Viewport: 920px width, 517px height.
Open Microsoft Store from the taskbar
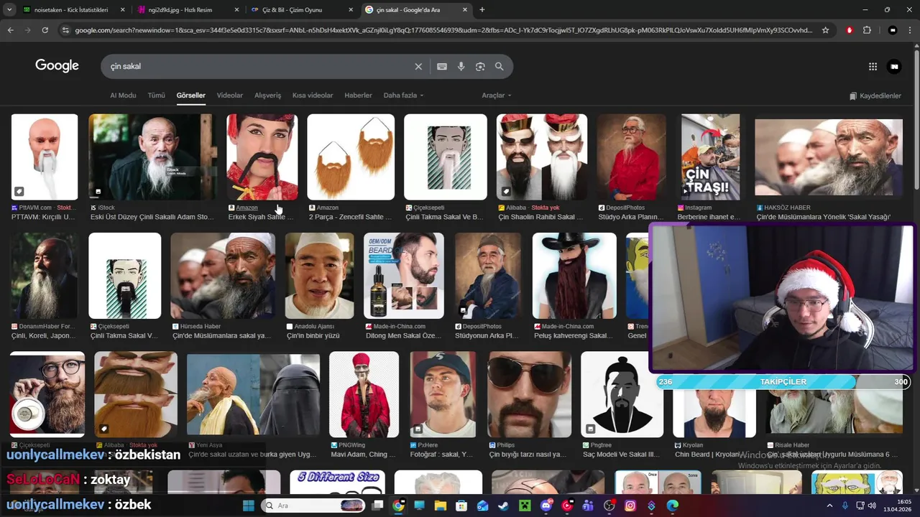461,506
